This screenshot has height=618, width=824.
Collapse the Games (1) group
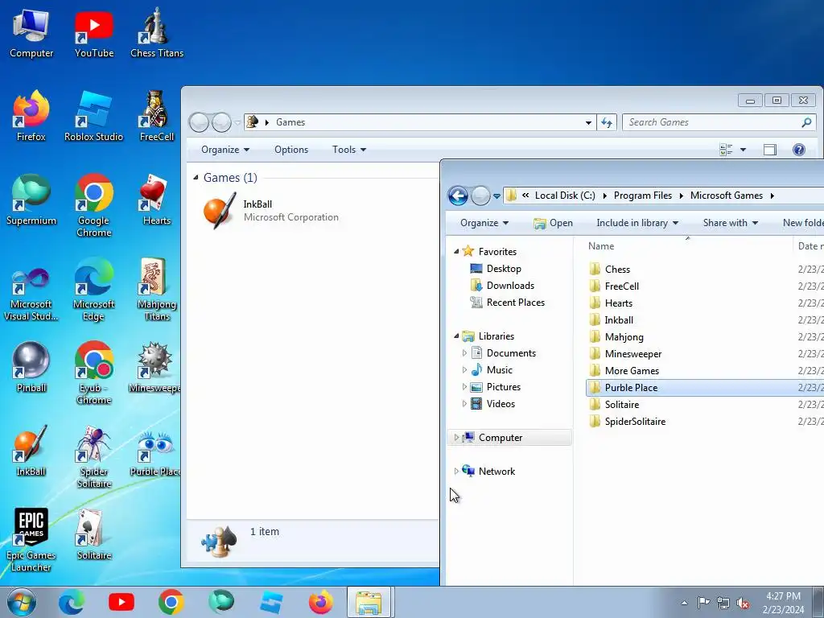[x=196, y=178]
